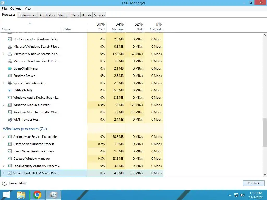Select the Windows processes (24) group header
This screenshot has height=200, width=267.
point(25,129)
